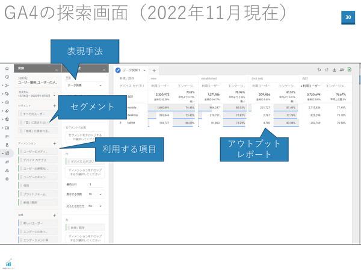Expand the arrow beside the Acquisition sidebar icon
The height and width of the screenshot is (271, 361).
[2, 86]
